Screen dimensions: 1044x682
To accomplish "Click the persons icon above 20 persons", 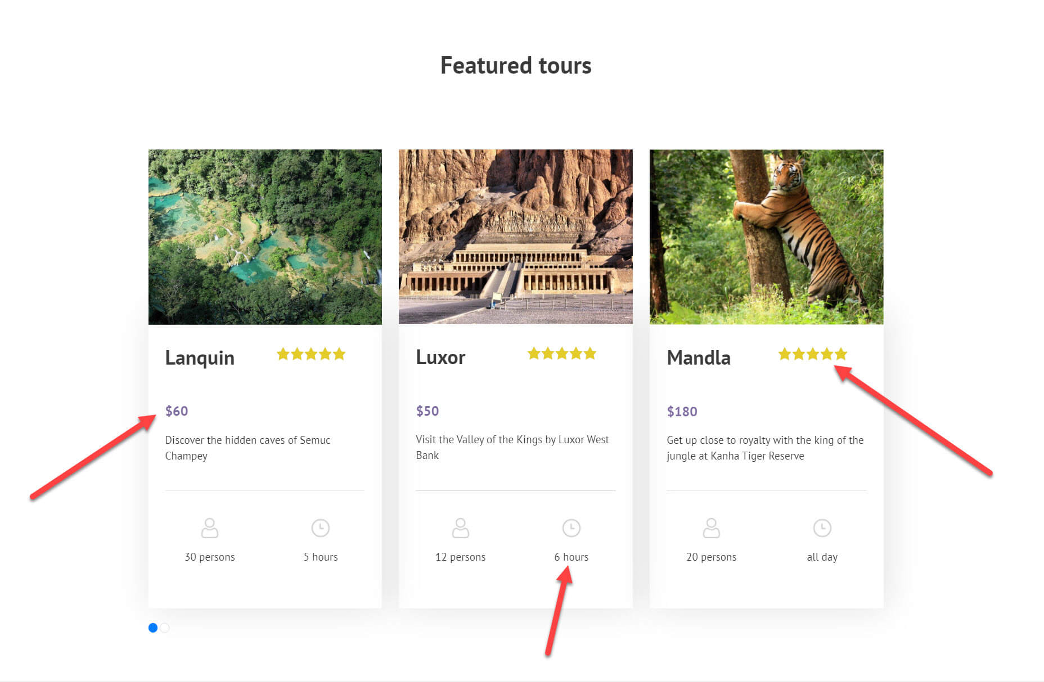I will pos(712,528).
